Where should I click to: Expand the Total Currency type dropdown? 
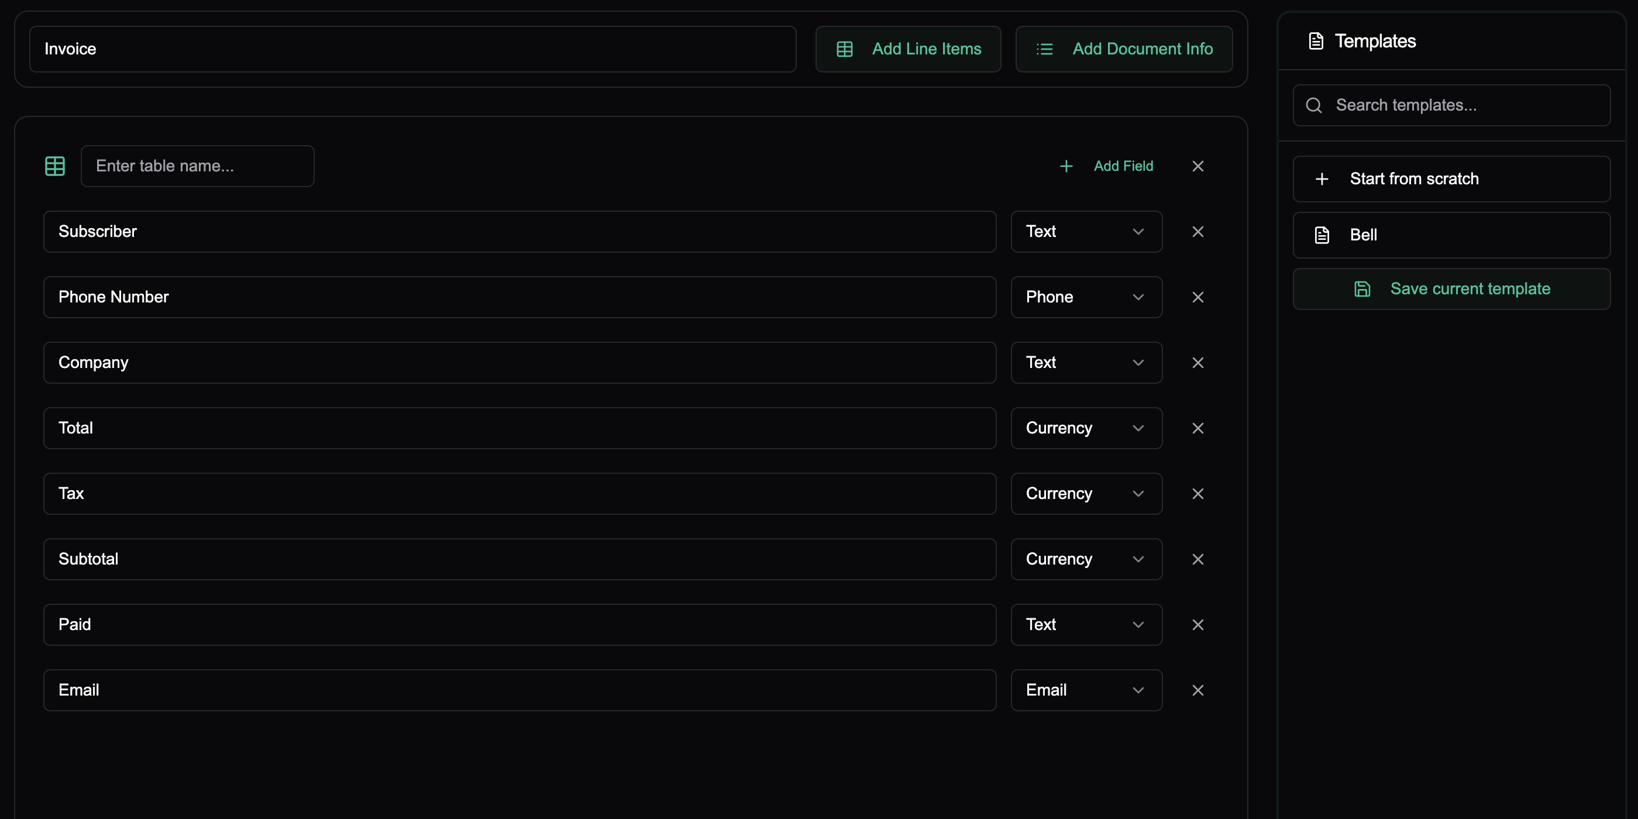(1086, 428)
